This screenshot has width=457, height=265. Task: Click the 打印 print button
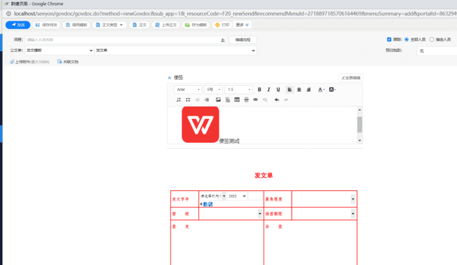223,25
